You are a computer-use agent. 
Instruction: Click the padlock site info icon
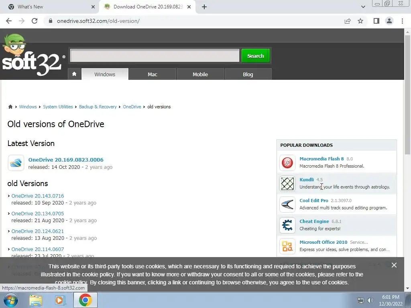tap(51, 21)
